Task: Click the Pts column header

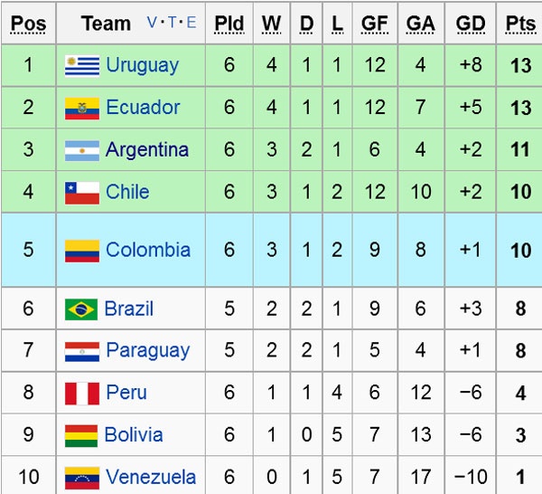Action: pyautogui.click(x=520, y=24)
